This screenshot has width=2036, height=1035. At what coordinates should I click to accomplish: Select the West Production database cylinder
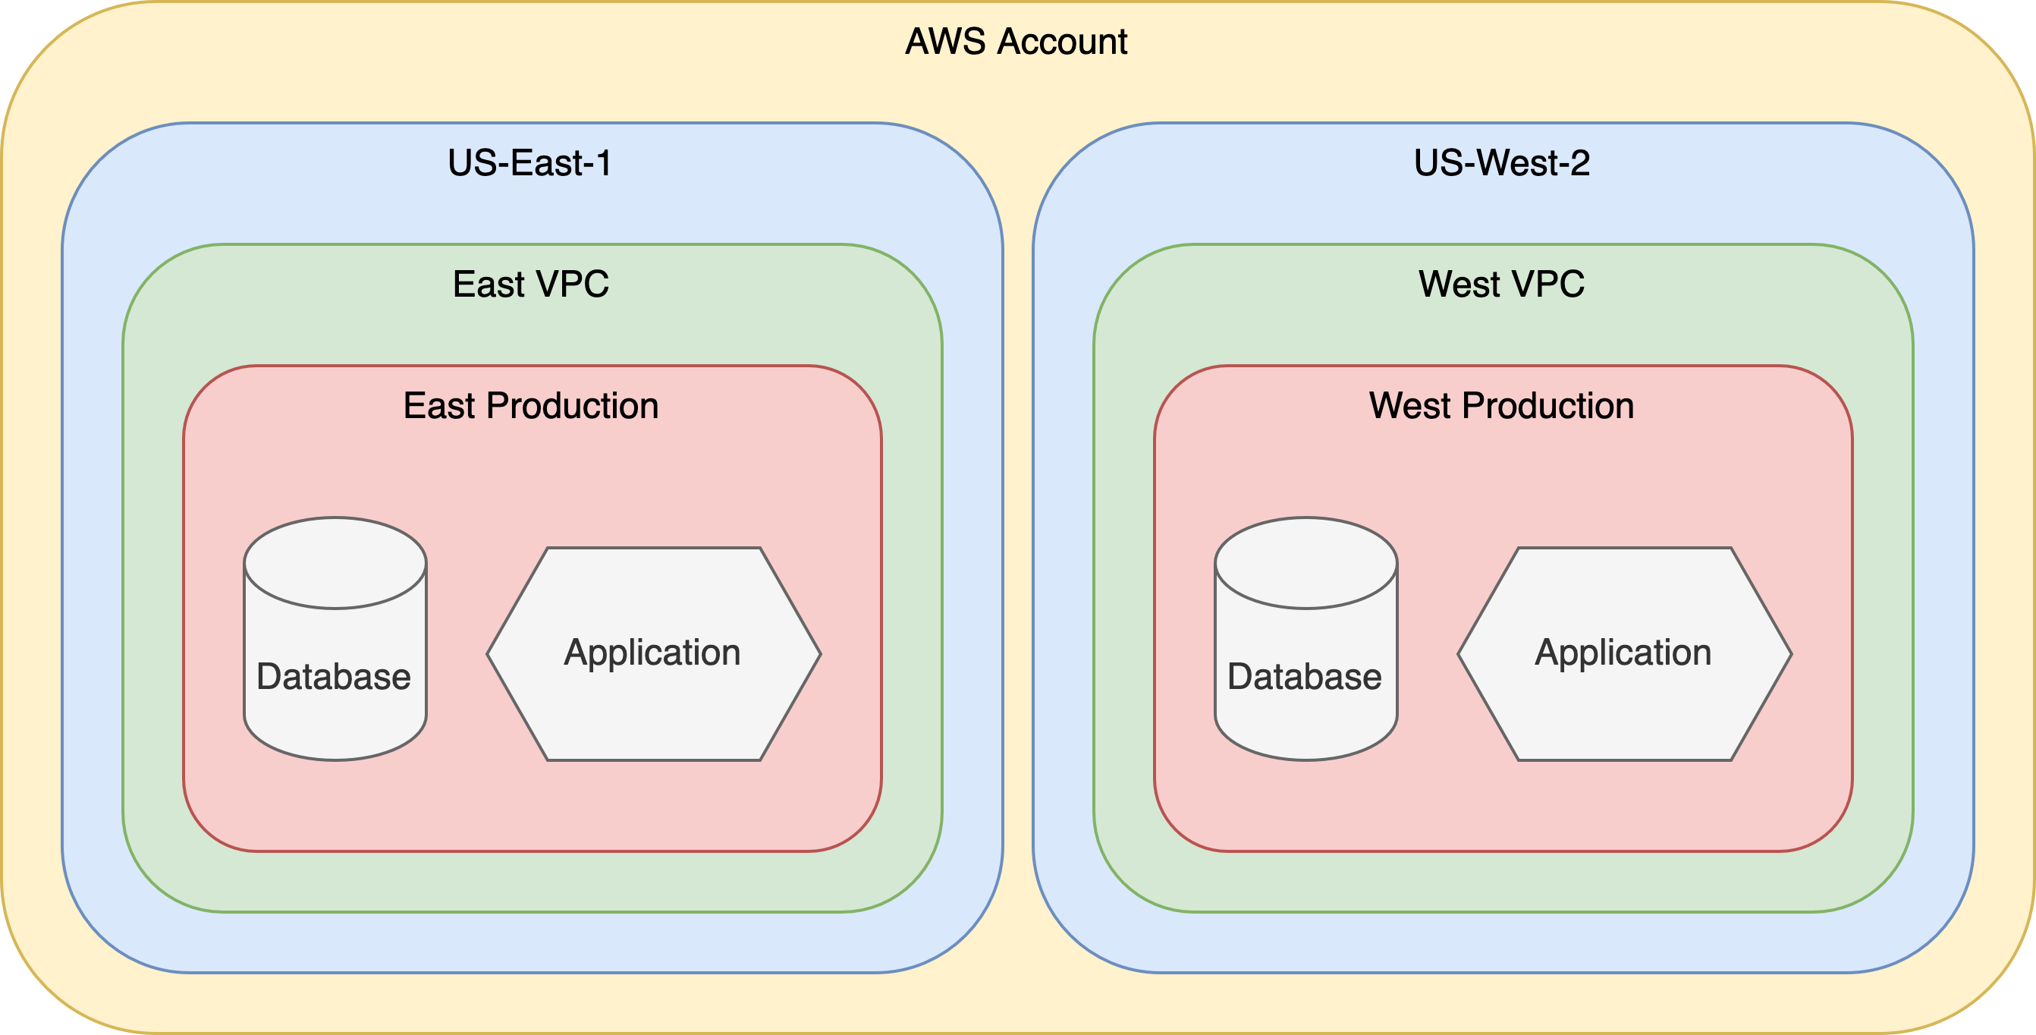tap(1305, 639)
